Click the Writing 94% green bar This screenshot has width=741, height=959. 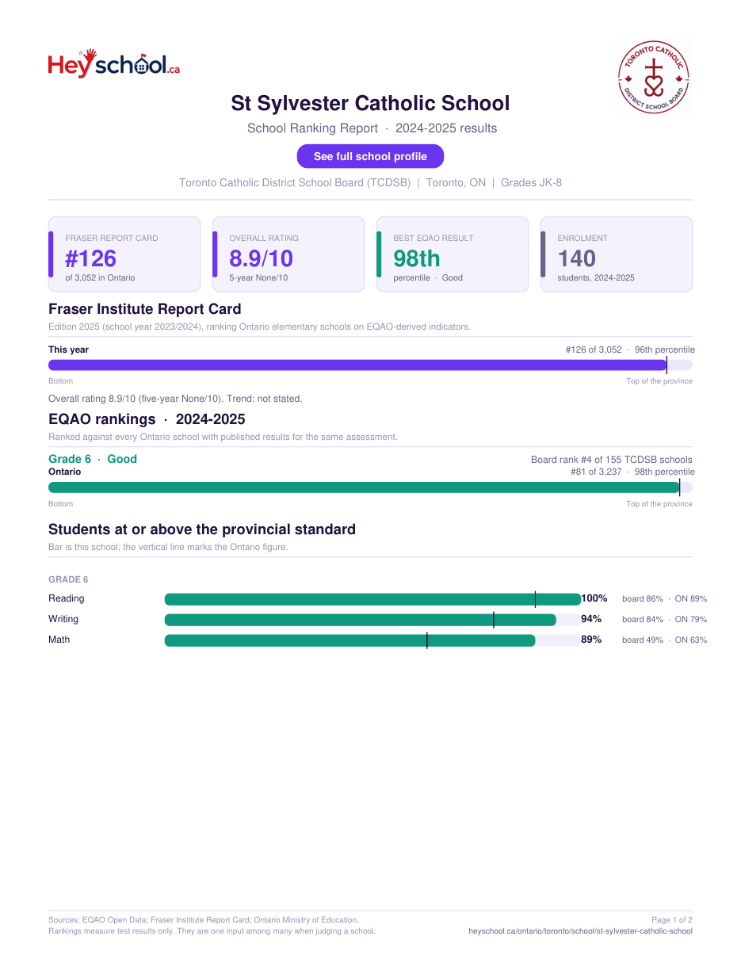click(x=361, y=620)
